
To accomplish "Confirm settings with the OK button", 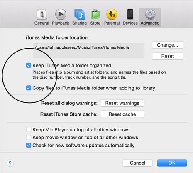I will (172, 163).
